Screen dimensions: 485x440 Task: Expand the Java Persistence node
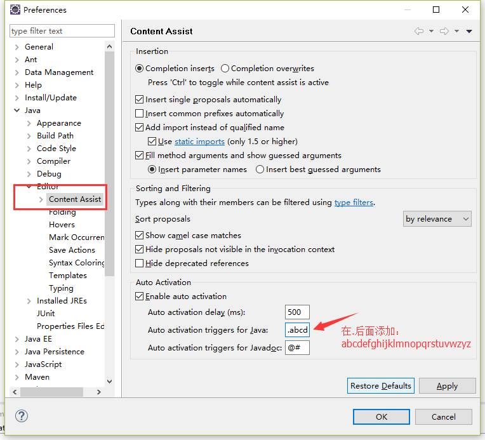tap(17, 352)
